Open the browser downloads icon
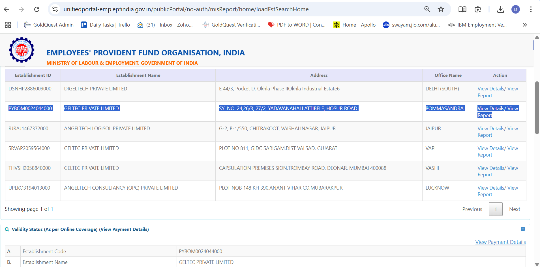The height and width of the screenshot is (267, 540). [x=500, y=9]
